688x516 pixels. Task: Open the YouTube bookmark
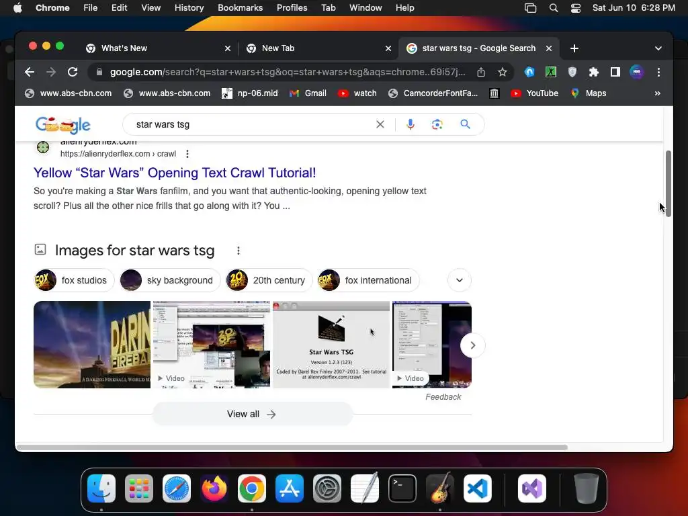coord(534,93)
